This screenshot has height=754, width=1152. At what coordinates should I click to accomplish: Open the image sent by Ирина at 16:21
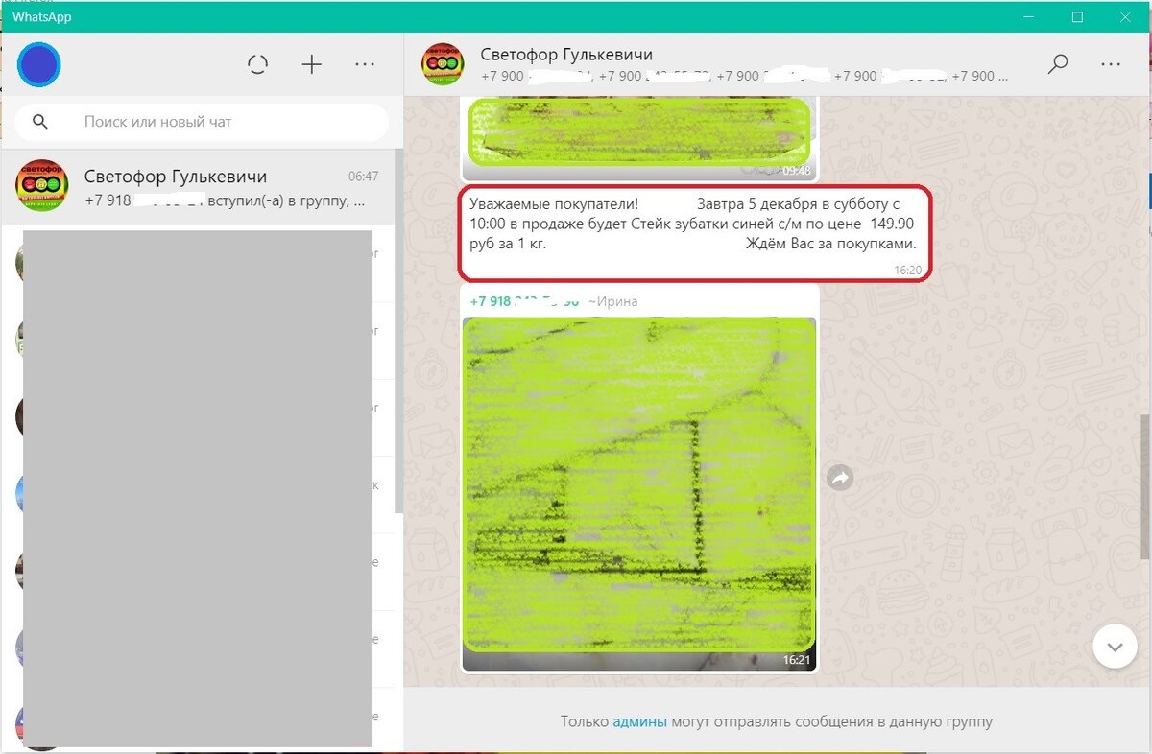click(639, 494)
